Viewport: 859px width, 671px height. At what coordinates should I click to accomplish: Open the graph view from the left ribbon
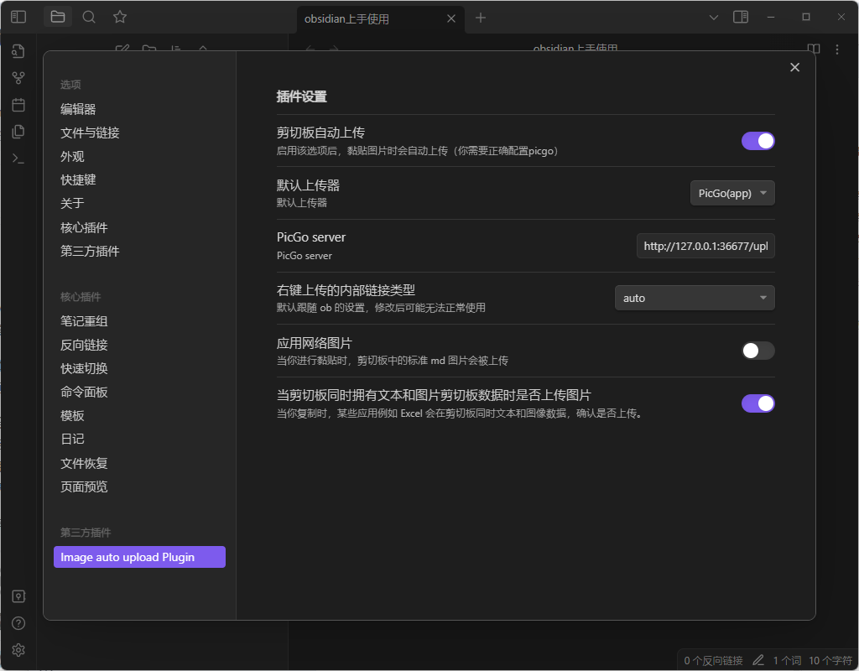[18, 77]
